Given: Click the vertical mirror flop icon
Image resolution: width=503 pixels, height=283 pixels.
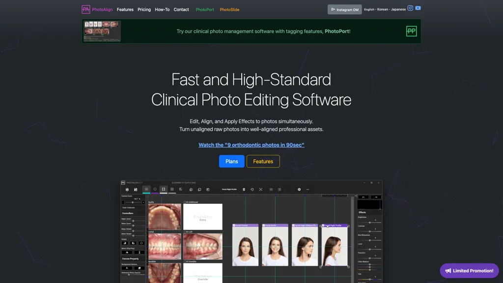Looking at the screenshot, I should (139, 252).
